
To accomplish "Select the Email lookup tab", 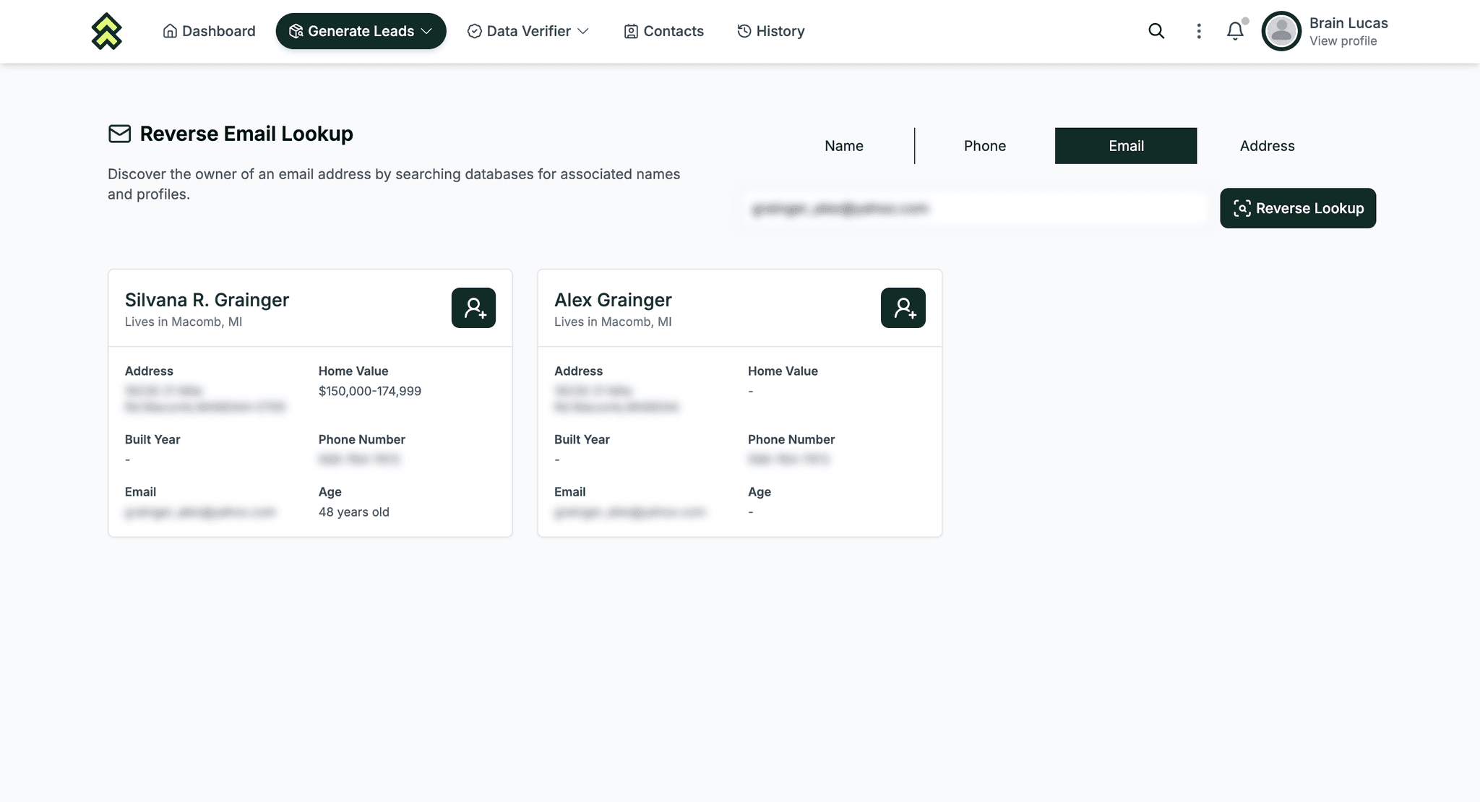I will 1126,146.
